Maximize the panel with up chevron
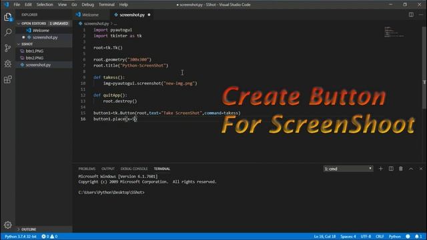The height and width of the screenshot is (240, 427). coord(411,169)
